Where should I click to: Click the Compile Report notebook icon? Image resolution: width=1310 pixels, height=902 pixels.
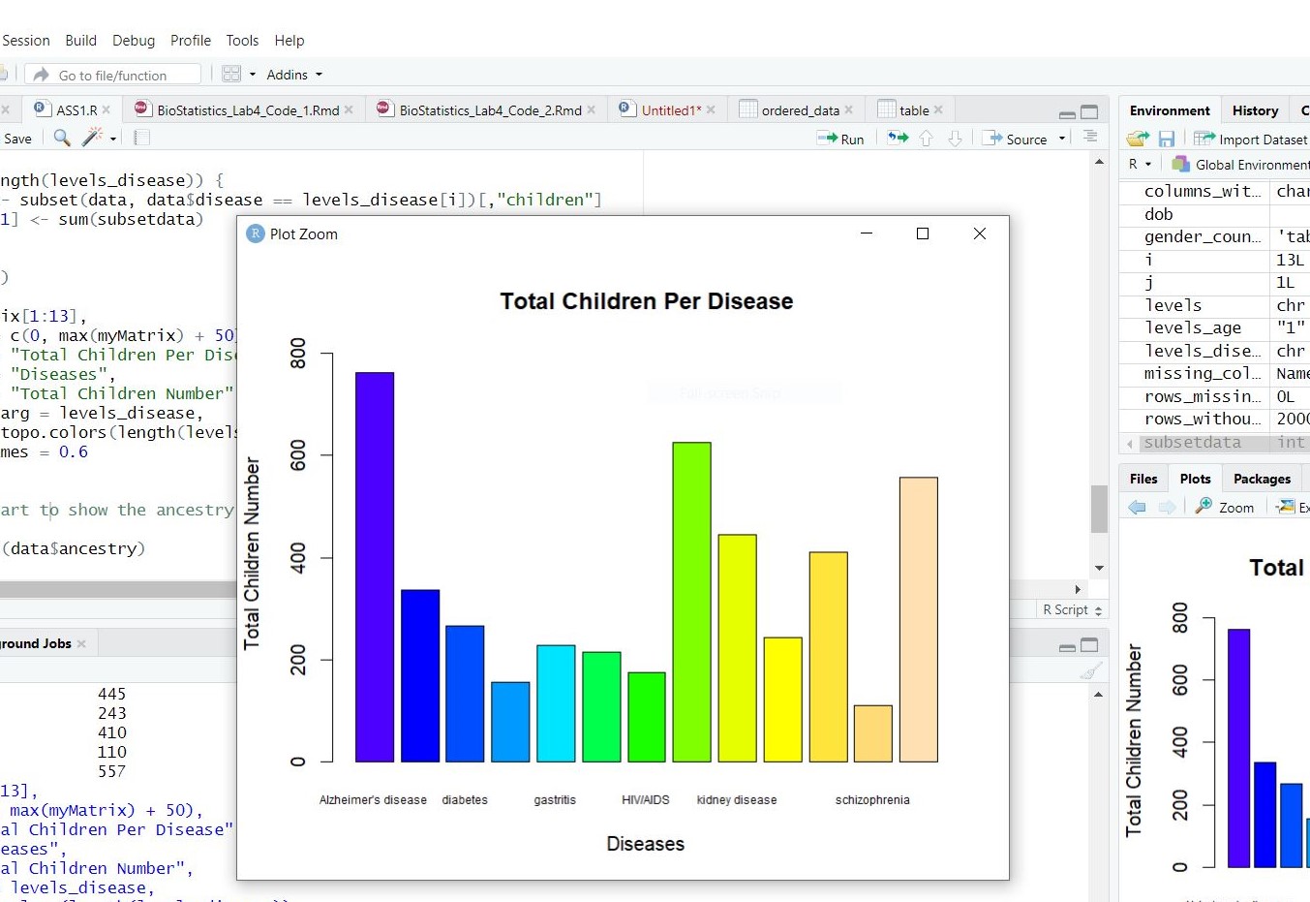coord(141,139)
